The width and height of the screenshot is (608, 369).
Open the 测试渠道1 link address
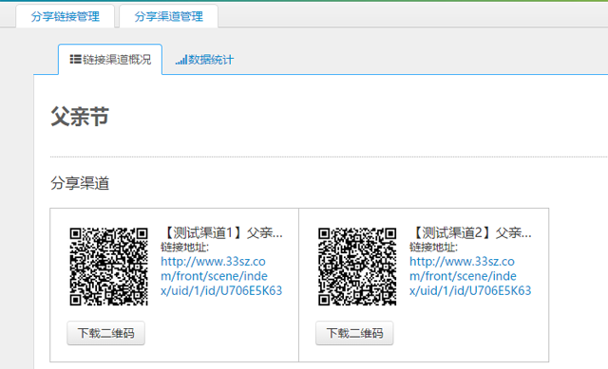(221, 276)
